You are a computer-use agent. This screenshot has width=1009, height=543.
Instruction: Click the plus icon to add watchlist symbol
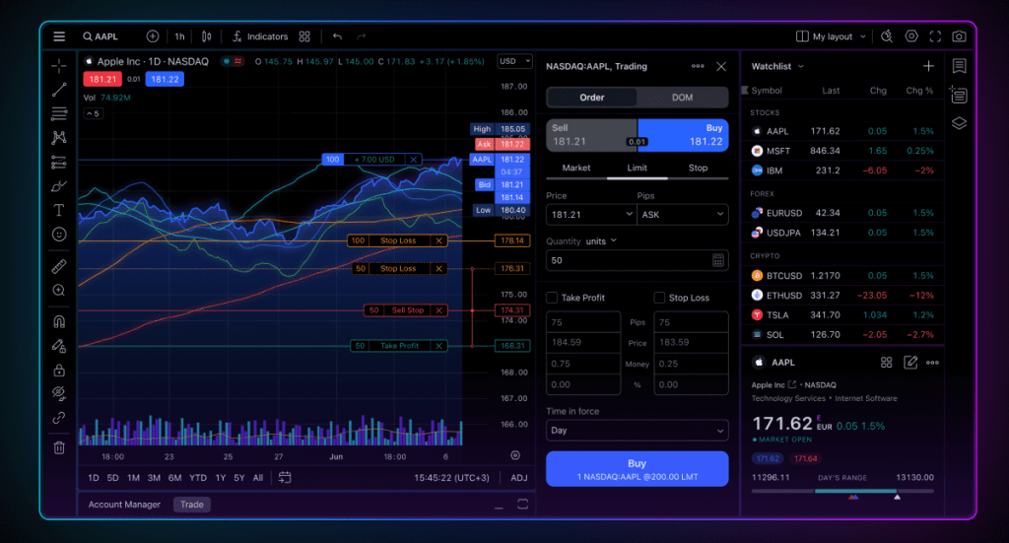pyautogui.click(x=928, y=66)
